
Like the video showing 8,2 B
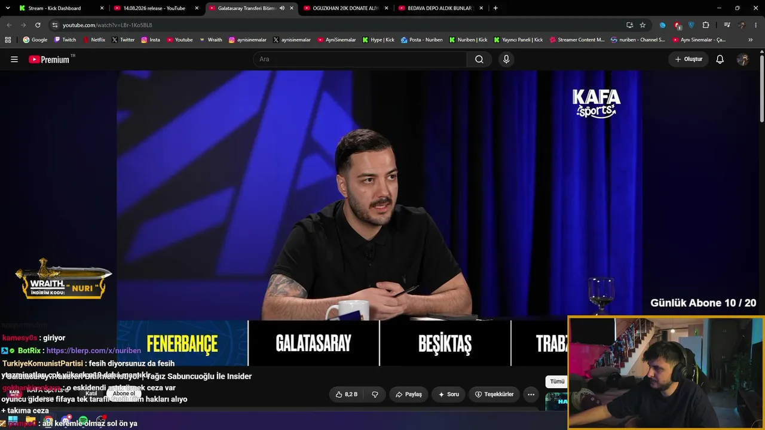[x=347, y=394]
